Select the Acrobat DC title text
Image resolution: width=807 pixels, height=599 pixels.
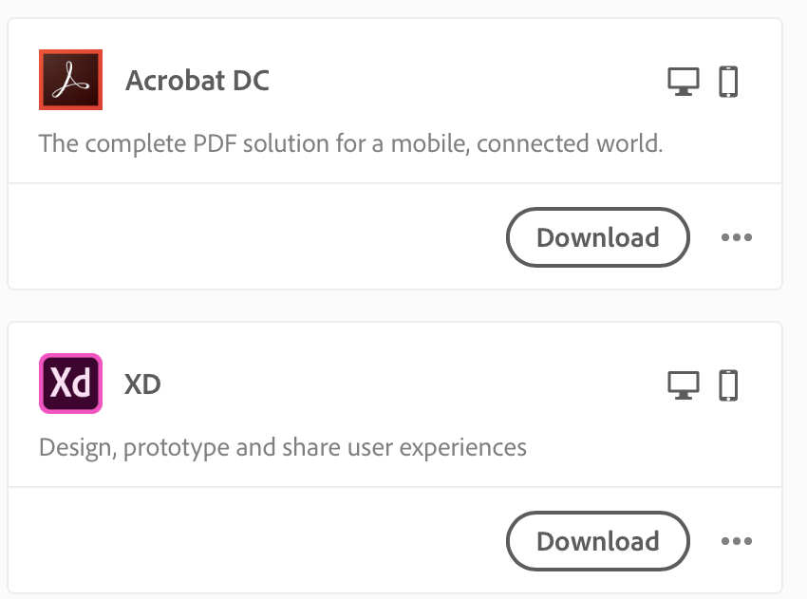(x=197, y=81)
